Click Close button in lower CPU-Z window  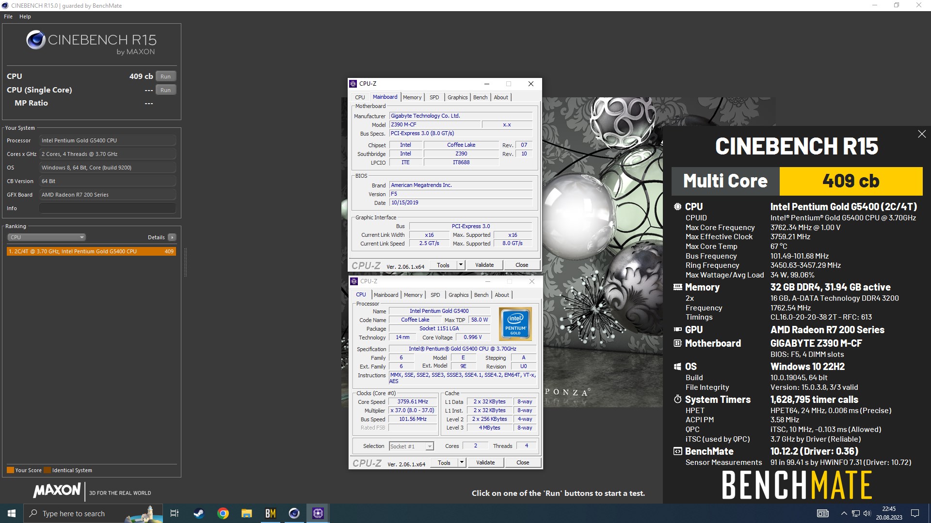coord(523,463)
